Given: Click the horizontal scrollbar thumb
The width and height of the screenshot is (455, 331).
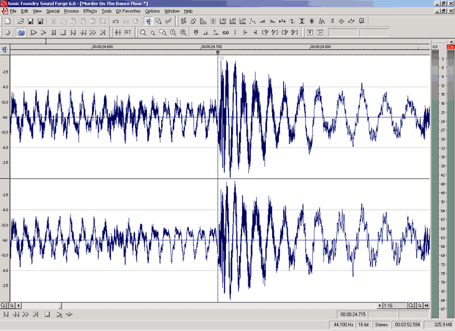Looking at the screenshot, I should (x=60, y=306).
